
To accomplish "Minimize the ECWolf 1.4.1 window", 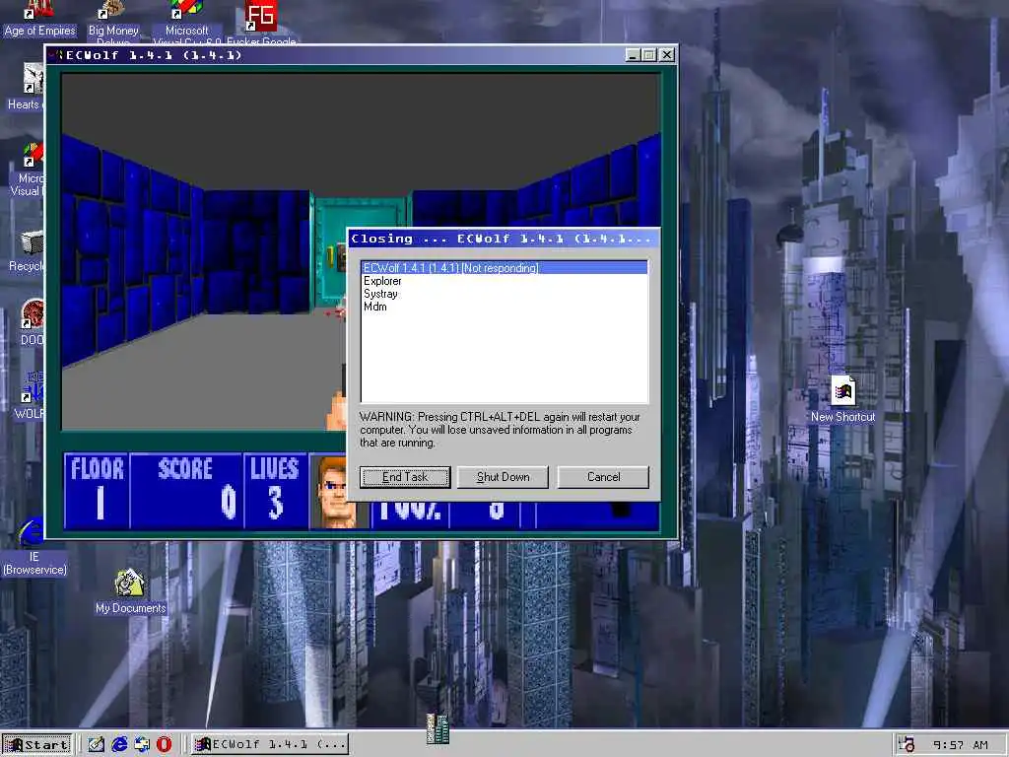I will 634,55.
